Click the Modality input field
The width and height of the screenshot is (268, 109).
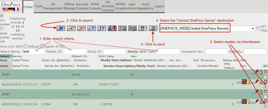(255, 51)
